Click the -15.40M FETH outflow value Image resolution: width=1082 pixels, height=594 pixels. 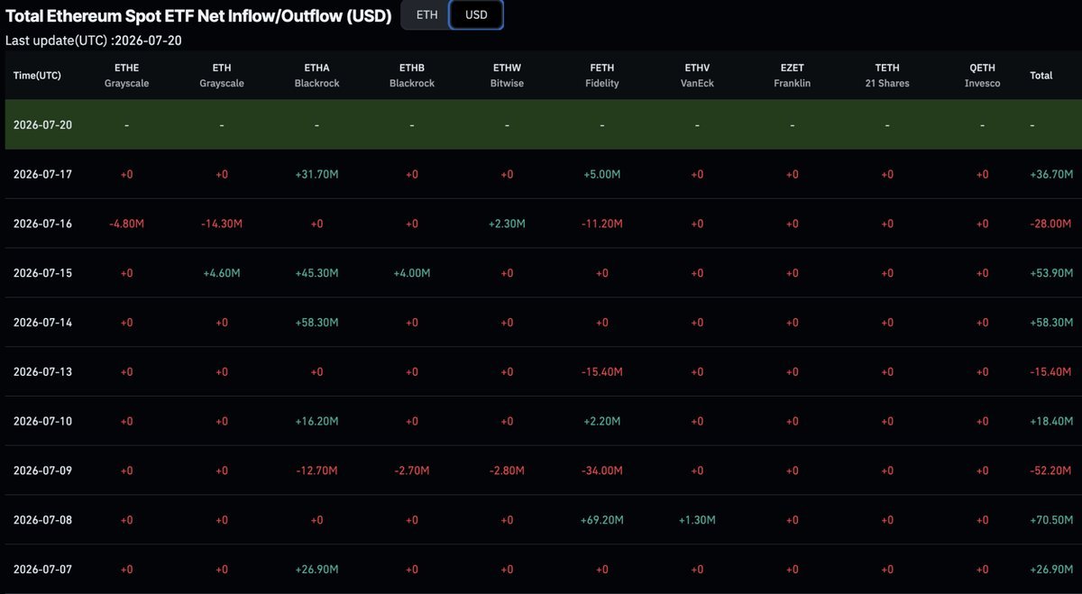(602, 371)
